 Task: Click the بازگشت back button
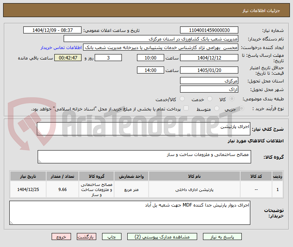tap(86, 236)
